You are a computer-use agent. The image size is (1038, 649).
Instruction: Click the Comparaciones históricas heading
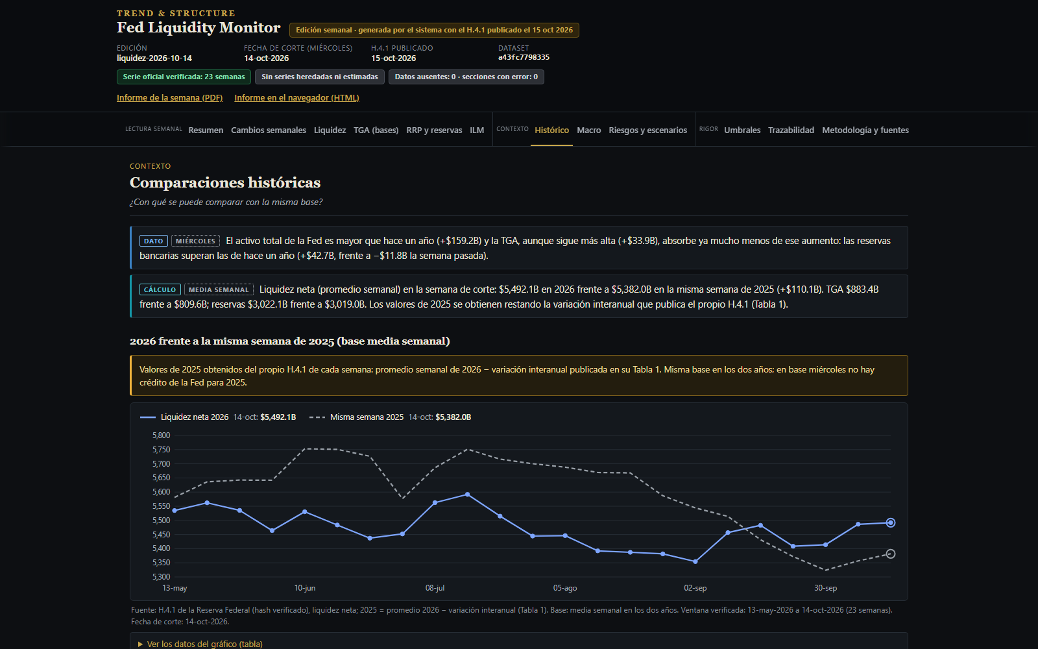225,182
